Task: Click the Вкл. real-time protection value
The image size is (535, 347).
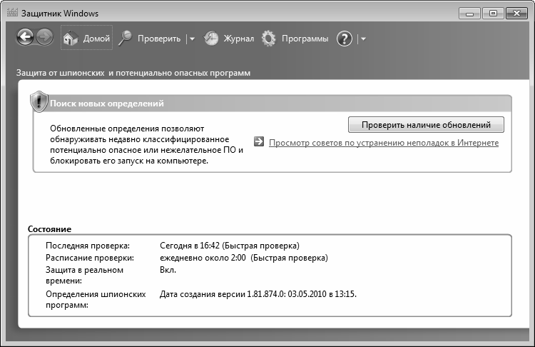Action: (x=168, y=270)
